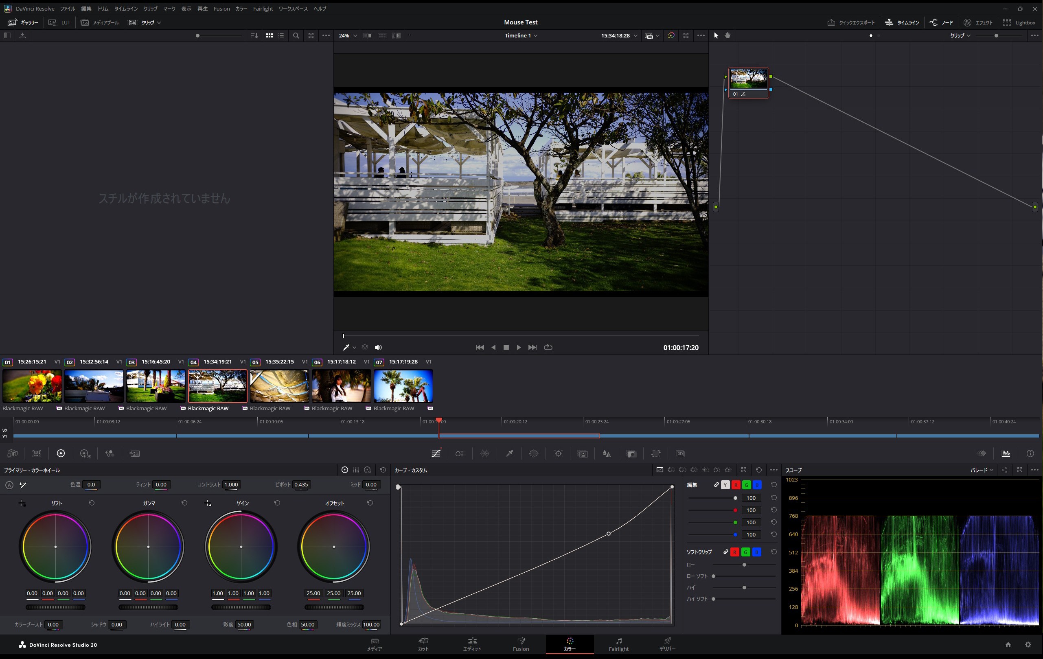The image size is (1043, 659).
Task: Open the Curves palette
Action: [x=435, y=453]
